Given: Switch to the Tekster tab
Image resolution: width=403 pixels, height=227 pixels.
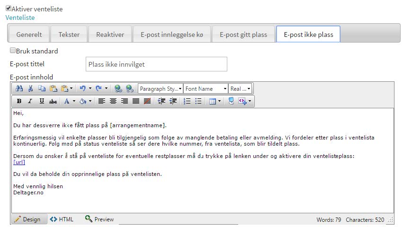Looking at the screenshot, I should click(69, 35).
